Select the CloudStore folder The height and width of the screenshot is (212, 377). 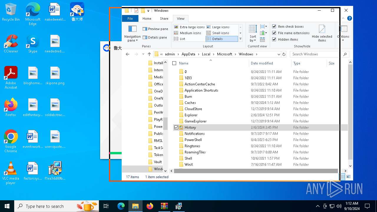point(193,109)
